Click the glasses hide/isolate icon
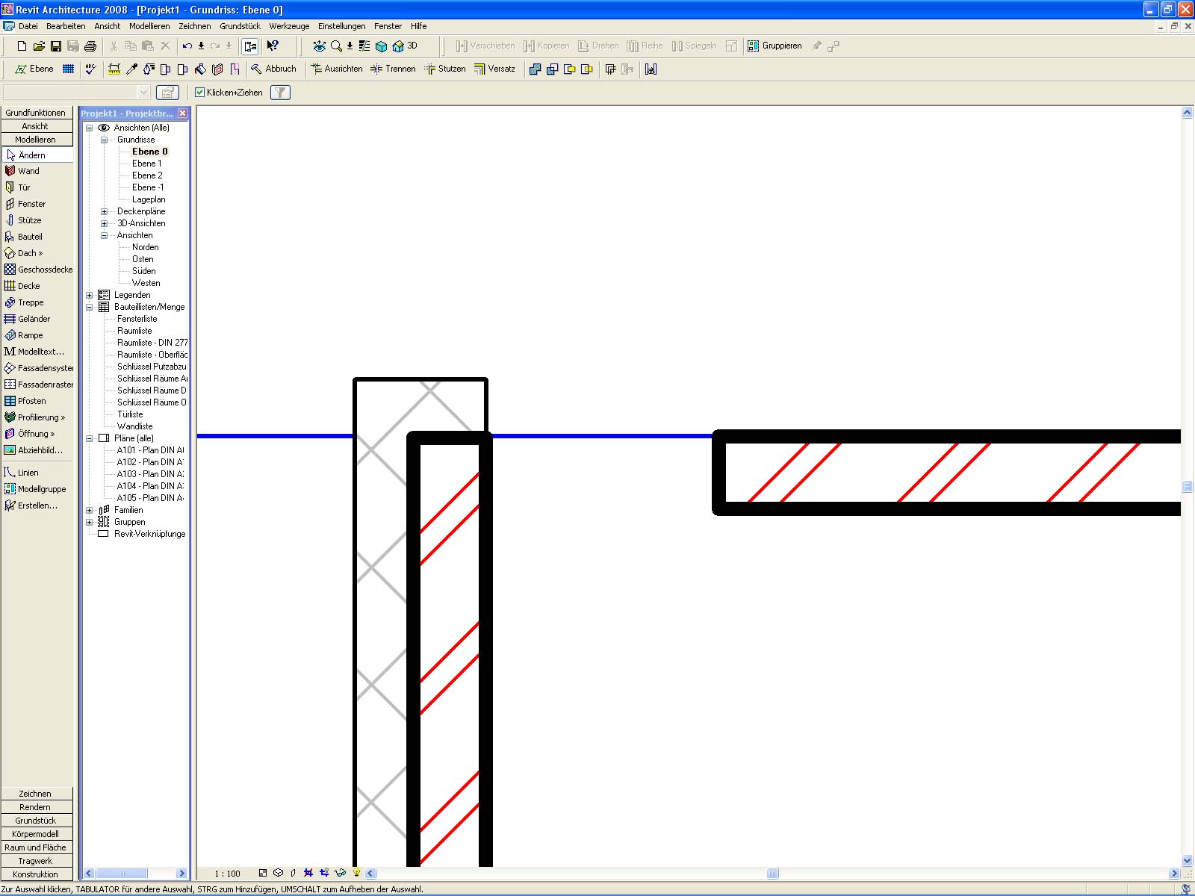Viewport: 1195px width, 896px height. 341,873
